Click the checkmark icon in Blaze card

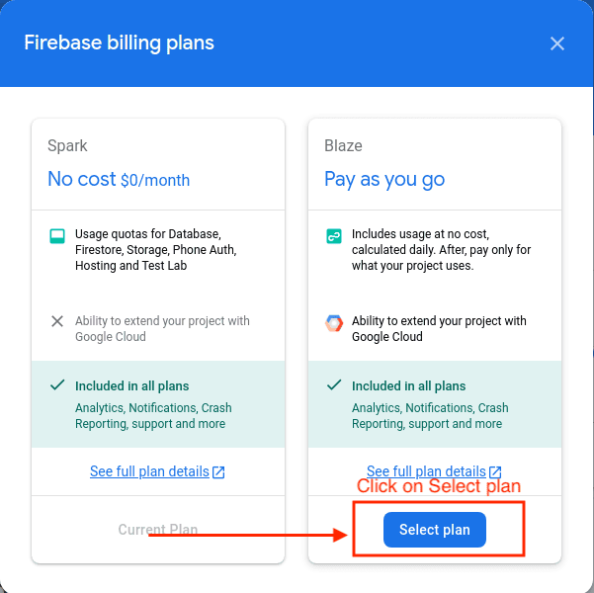[334, 385]
